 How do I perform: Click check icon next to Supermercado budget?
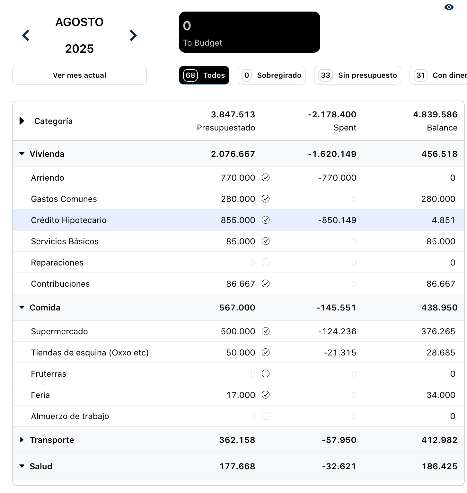tap(266, 331)
